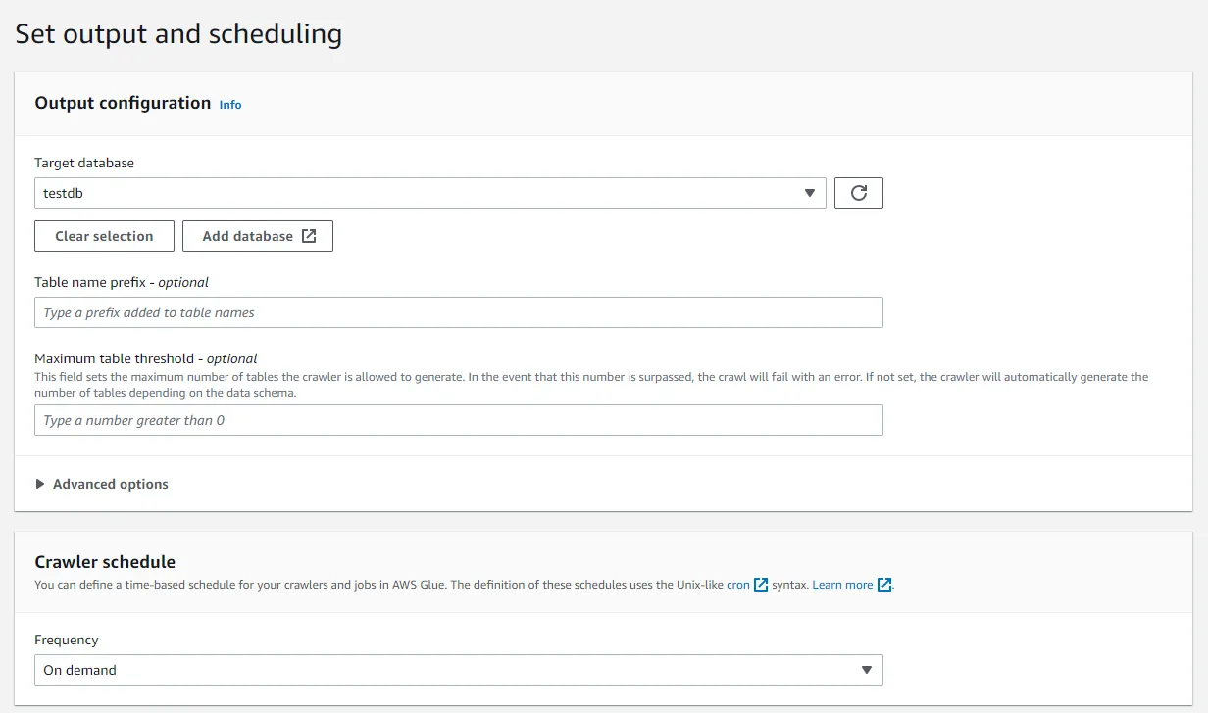
Task: Follow the cron syntax link
Action: [x=737, y=585]
